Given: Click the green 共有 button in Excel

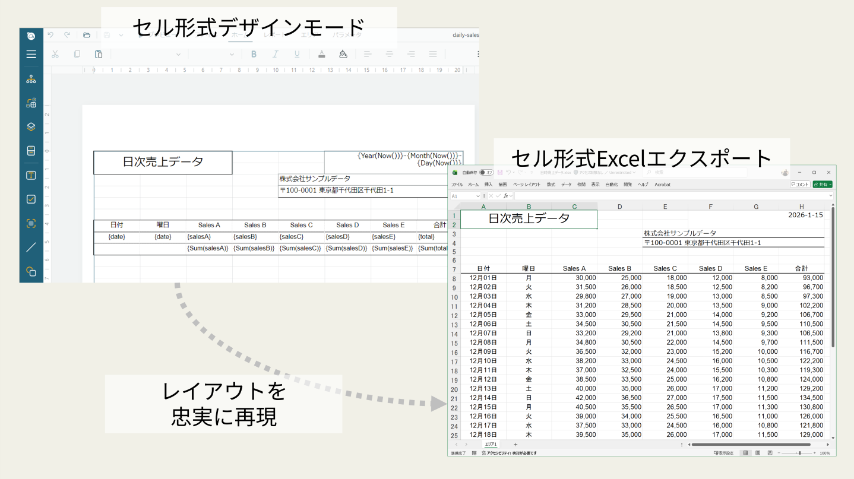Looking at the screenshot, I should [x=823, y=185].
